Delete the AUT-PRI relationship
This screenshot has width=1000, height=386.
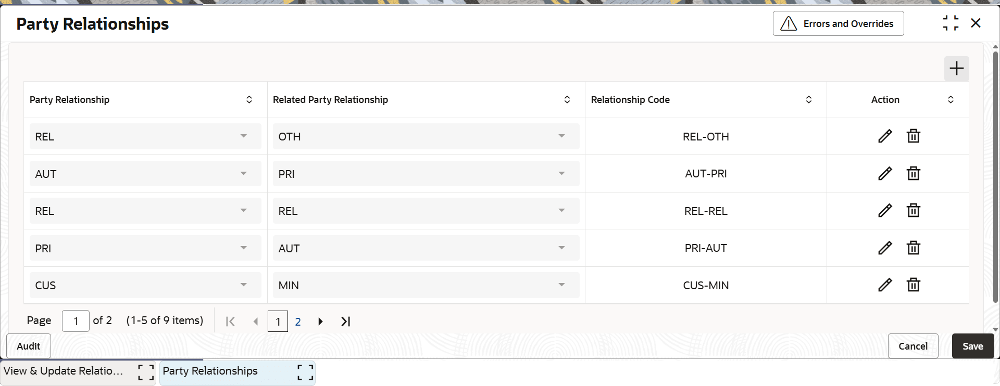[x=913, y=173]
